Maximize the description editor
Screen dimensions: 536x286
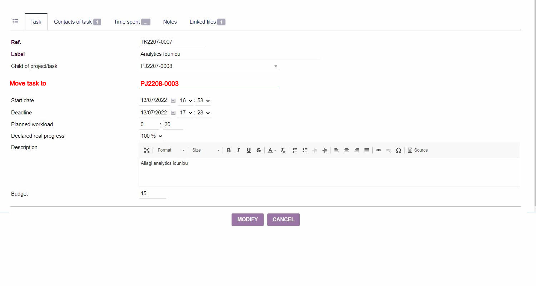click(x=147, y=150)
